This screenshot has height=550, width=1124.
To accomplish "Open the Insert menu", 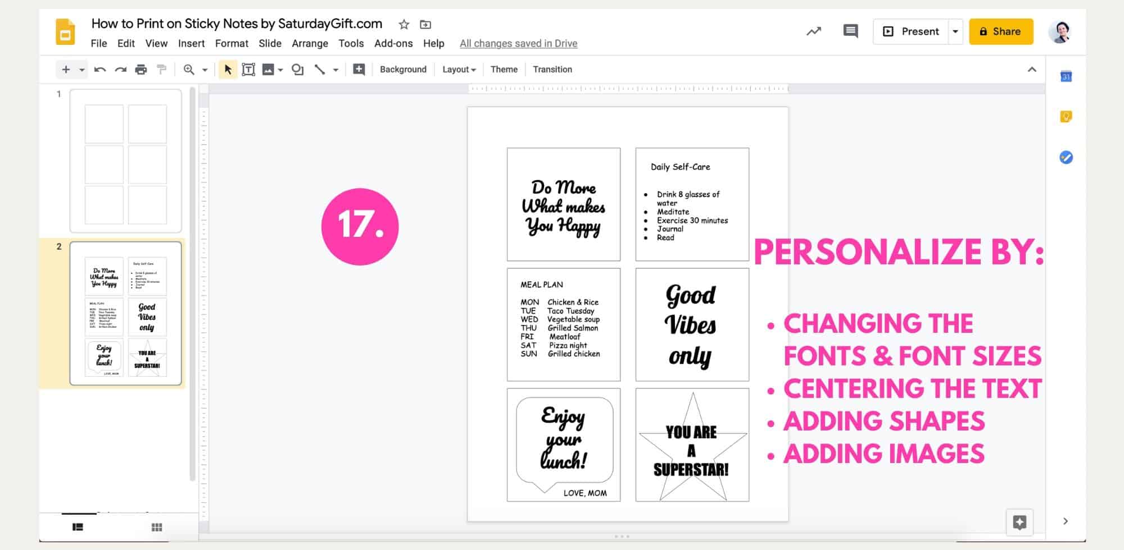I will pyautogui.click(x=192, y=43).
